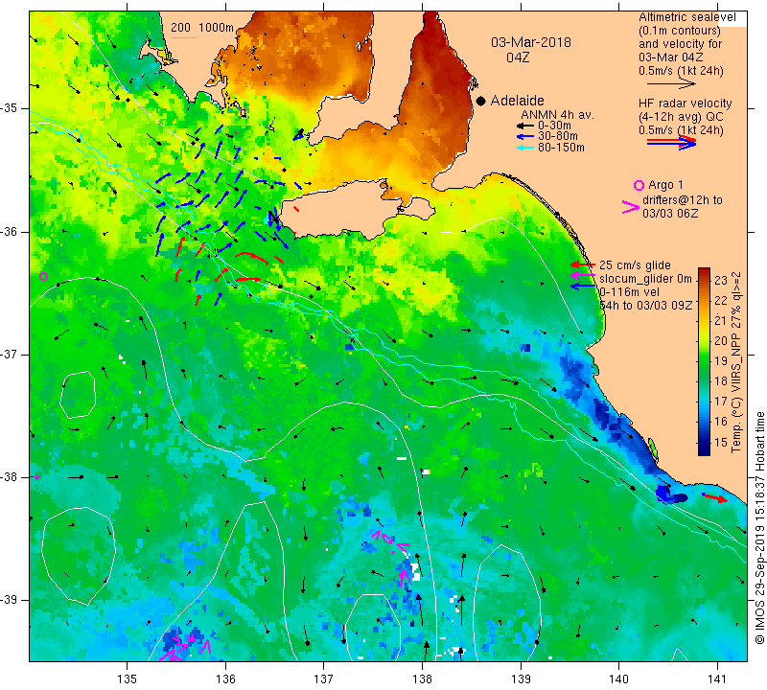The image size is (767, 690).
Task: Click the blue 30-80m ANMN legend arrow
Action: (x=525, y=136)
